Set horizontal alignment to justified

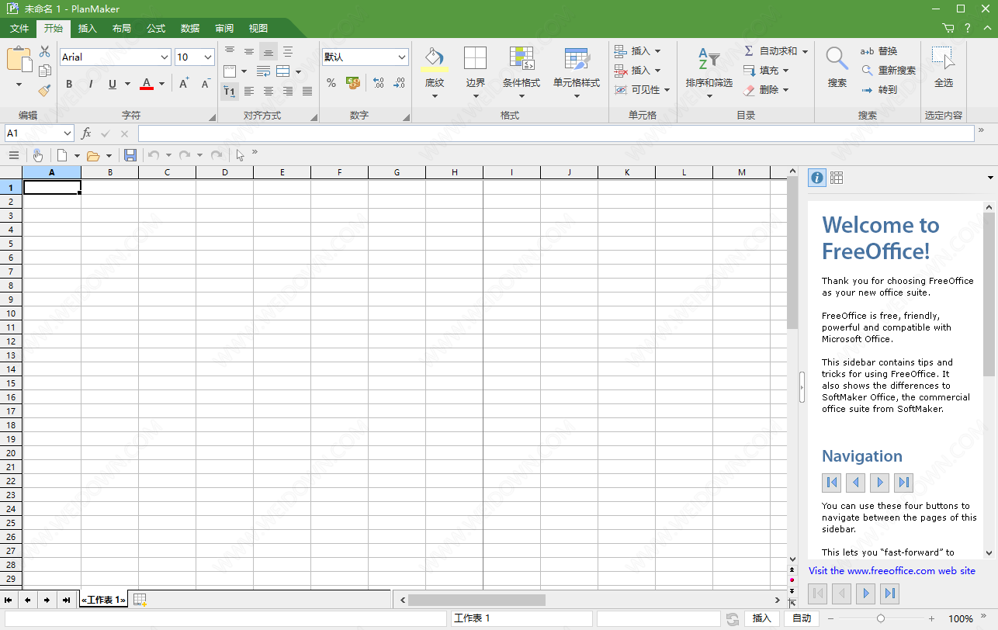tap(307, 92)
